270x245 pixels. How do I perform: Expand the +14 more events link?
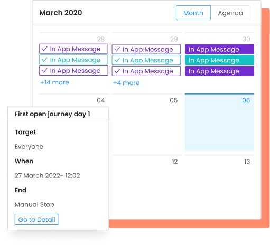click(x=54, y=82)
